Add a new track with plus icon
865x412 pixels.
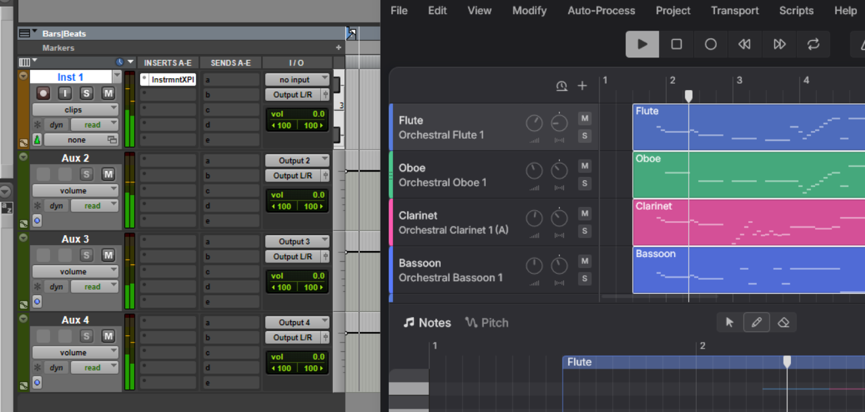coord(582,85)
